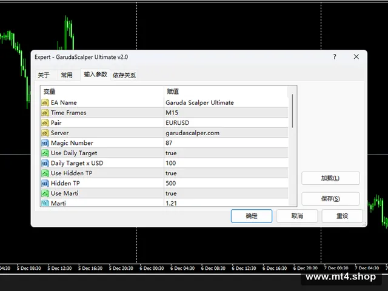This screenshot has width=388, height=291.
Task: Select the Hidden TP value 500
Action: tap(226, 183)
